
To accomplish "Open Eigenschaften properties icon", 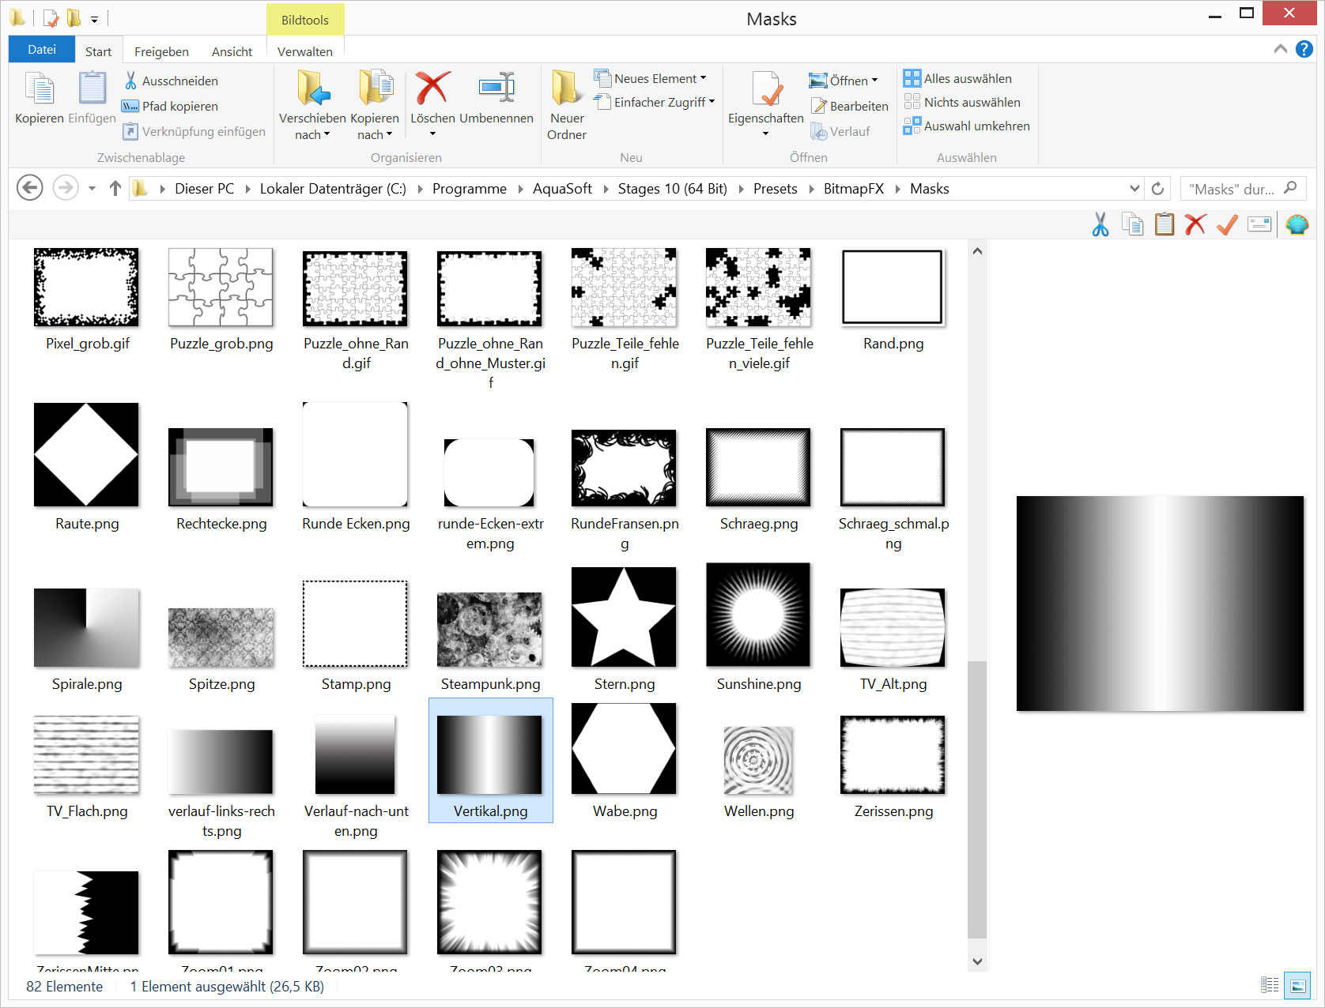I will tap(765, 88).
